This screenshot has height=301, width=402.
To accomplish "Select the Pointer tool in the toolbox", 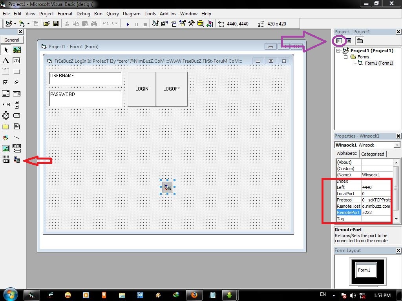I will click(x=6, y=50).
